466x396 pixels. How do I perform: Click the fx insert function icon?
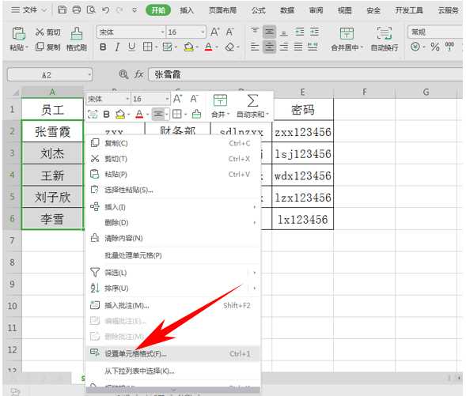coord(138,74)
